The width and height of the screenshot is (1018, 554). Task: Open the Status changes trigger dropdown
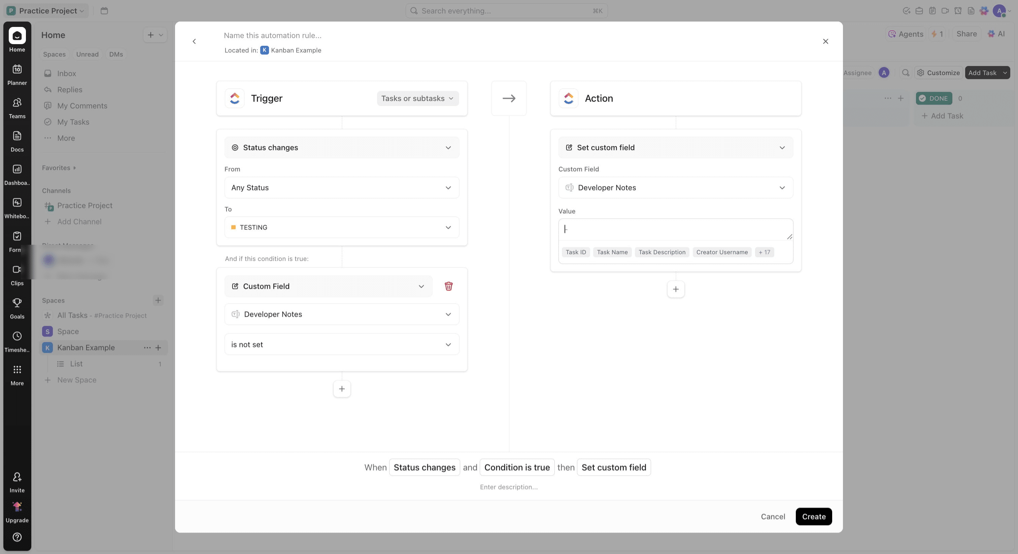pos(342,147)
